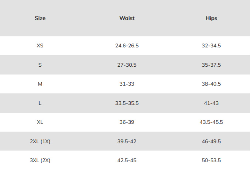250x174 pixels.
Task: Select the 3XL (2X) size label
Action: tap(40, 160)
